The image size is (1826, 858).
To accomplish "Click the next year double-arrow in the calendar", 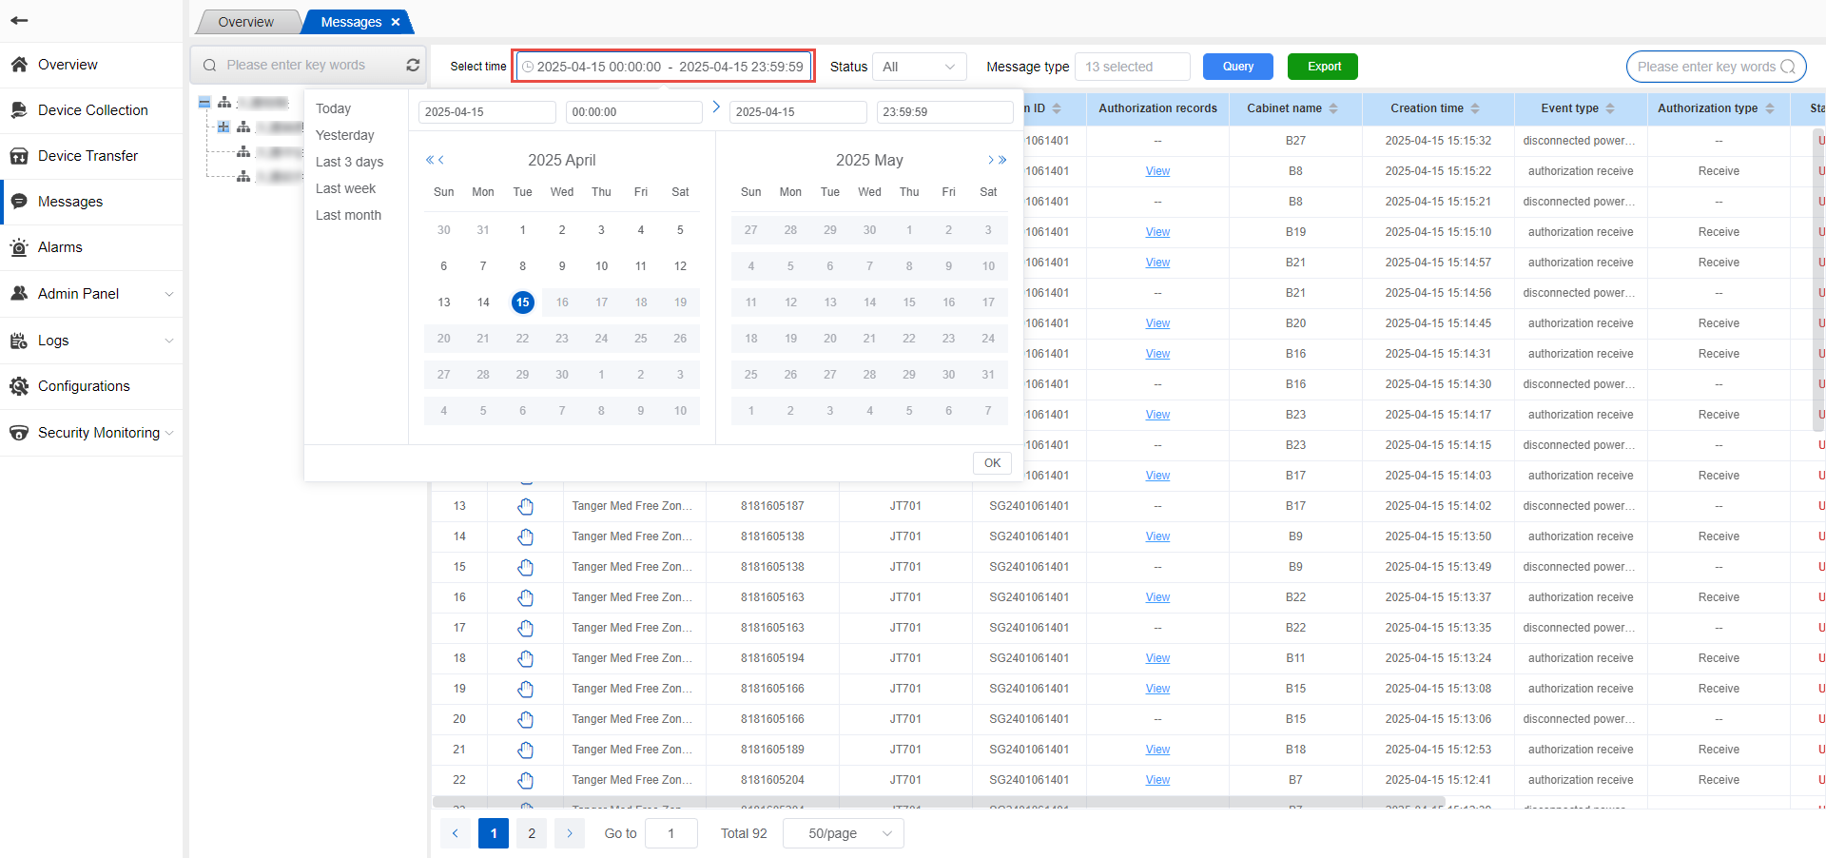I will [1002, 160].
